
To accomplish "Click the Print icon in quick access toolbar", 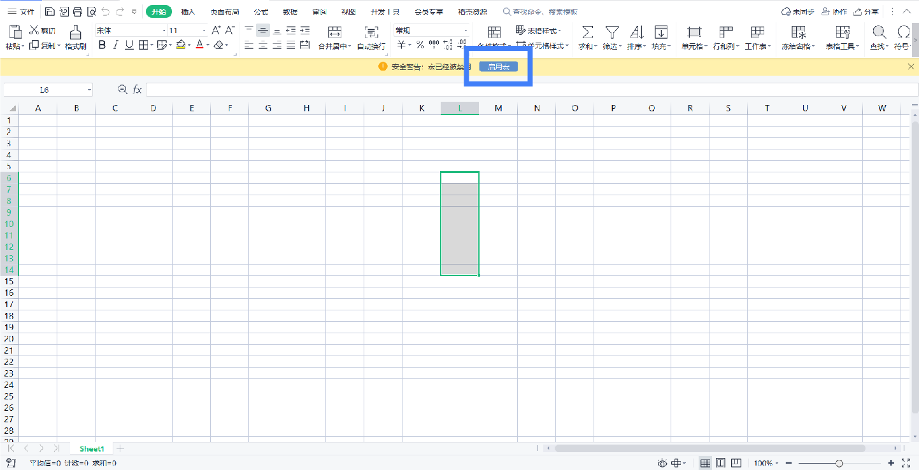I will coord(78,11).
